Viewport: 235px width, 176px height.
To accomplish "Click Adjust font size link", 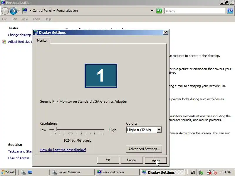I will [x=20, y=42].
